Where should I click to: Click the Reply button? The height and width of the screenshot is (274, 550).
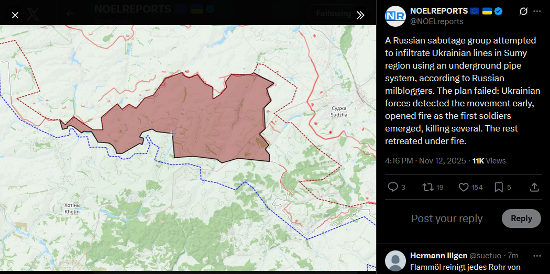[x=521, y=218]
